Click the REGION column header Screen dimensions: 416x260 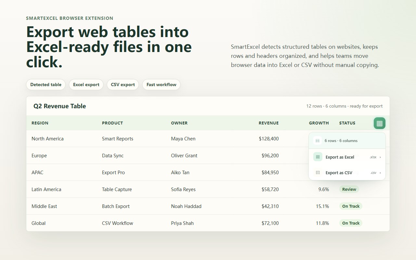(x=40, y=123)
